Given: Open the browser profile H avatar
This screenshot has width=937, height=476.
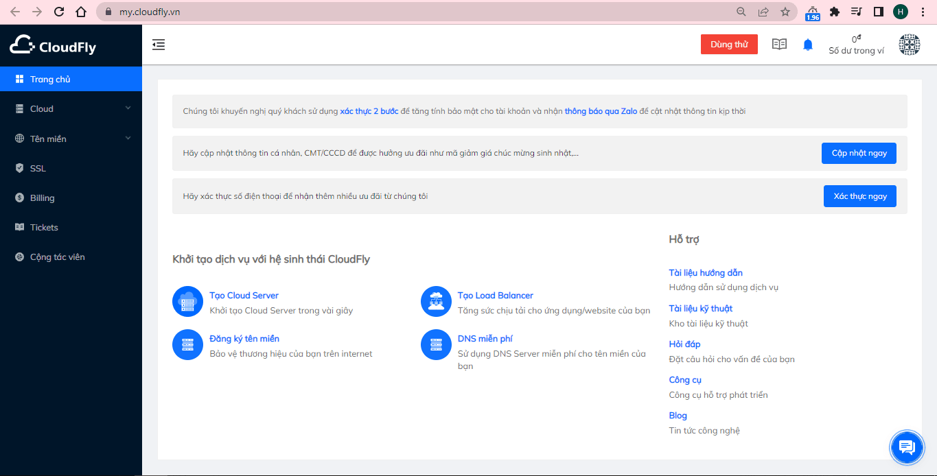Looking at the screenshot, I should (x=901, y=12).
